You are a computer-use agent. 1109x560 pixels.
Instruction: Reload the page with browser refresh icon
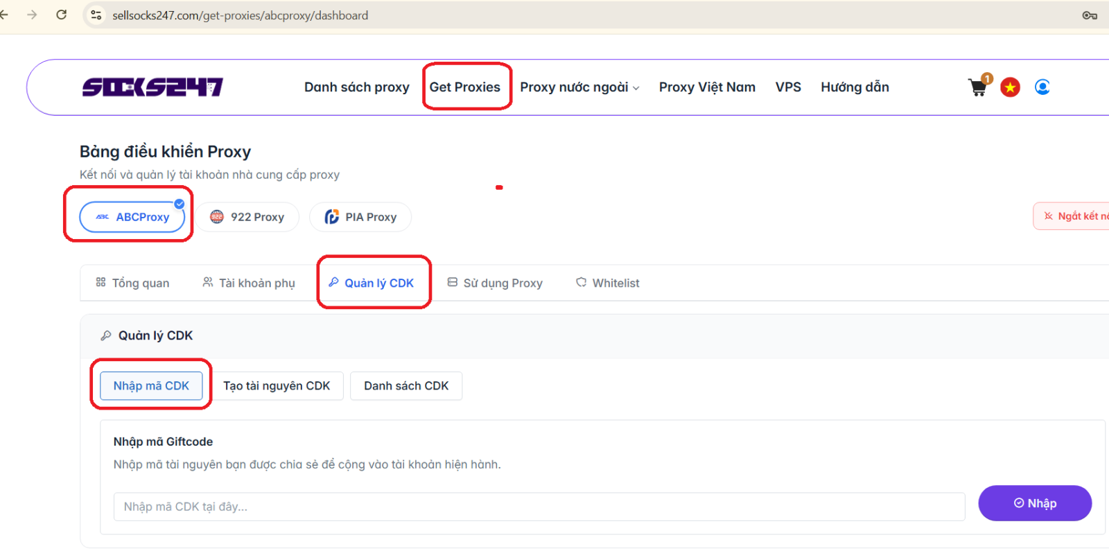(62, 15)
